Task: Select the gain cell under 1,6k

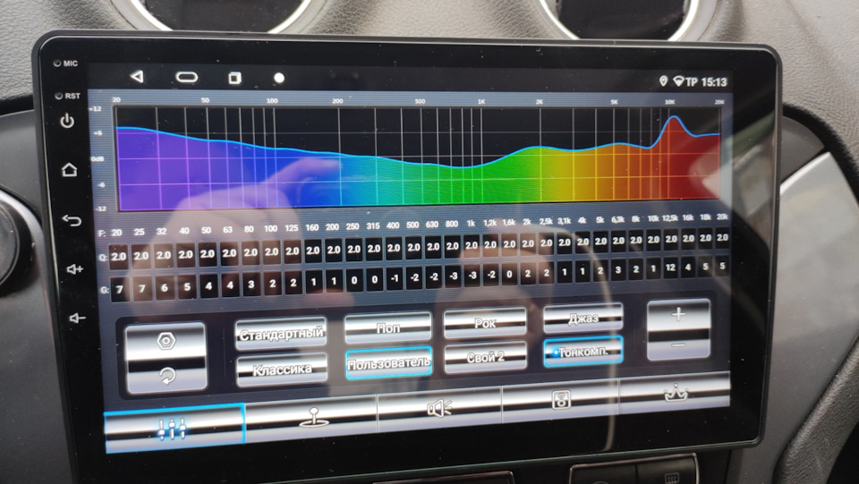Action: point(509,275)
